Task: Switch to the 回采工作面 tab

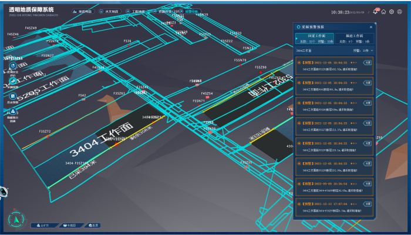Action: coord(315,38)
